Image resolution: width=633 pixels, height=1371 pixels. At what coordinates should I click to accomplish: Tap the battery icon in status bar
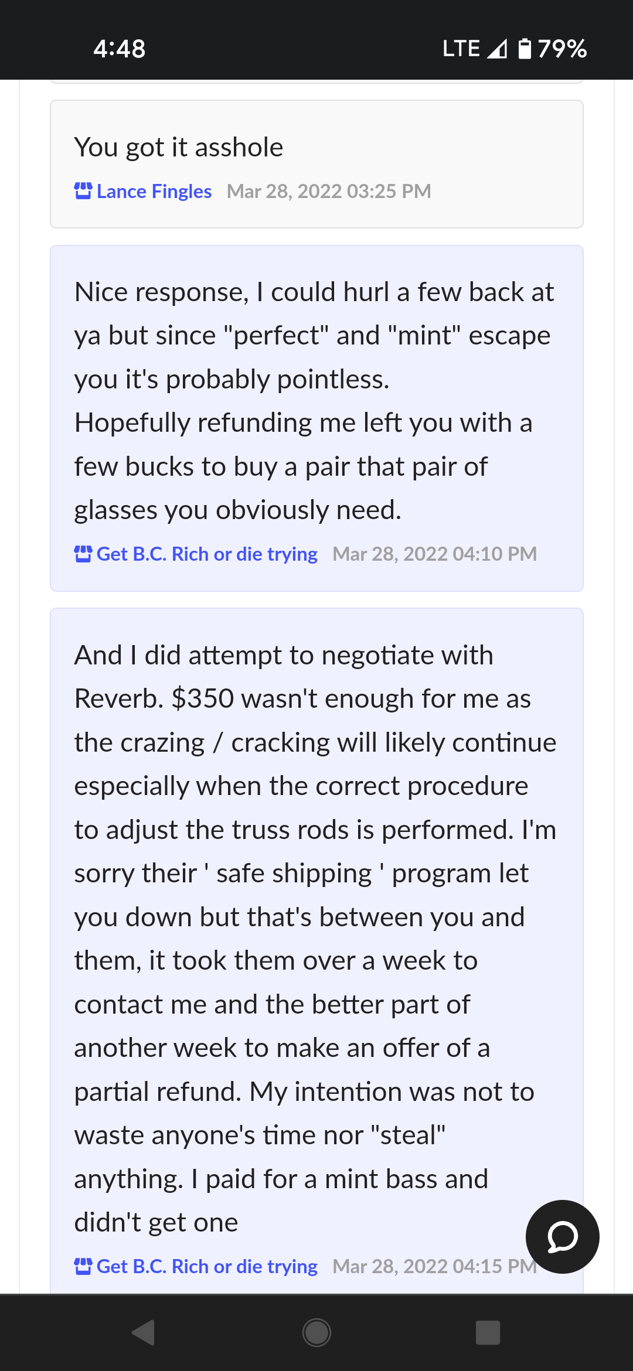[525, 49]
